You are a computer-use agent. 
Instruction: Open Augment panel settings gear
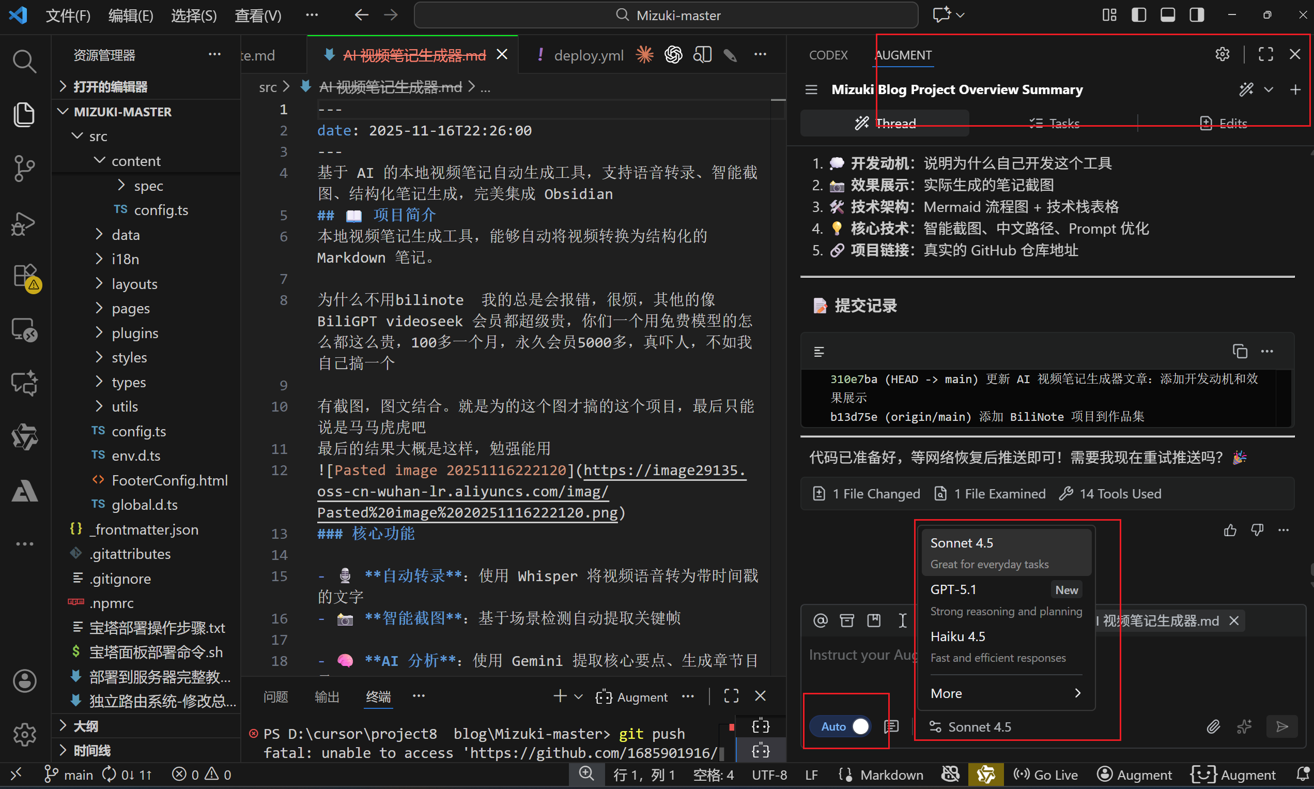click(1222, 54)
